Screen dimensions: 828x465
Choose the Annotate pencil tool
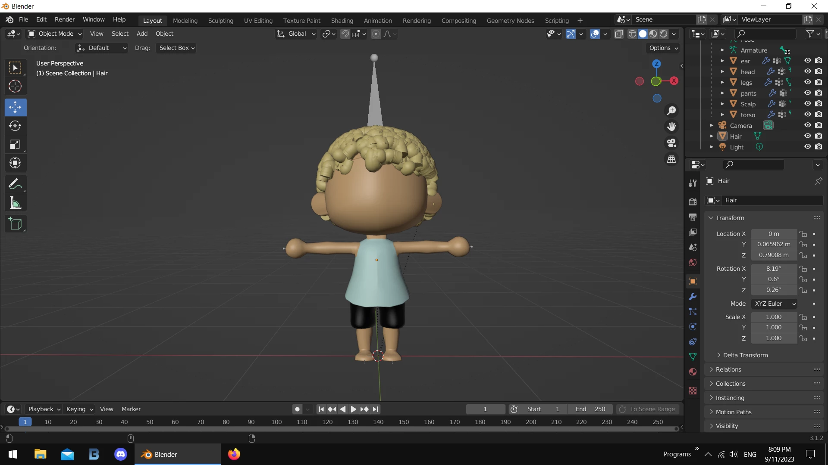pyautogui.click(x=15, y=184)
